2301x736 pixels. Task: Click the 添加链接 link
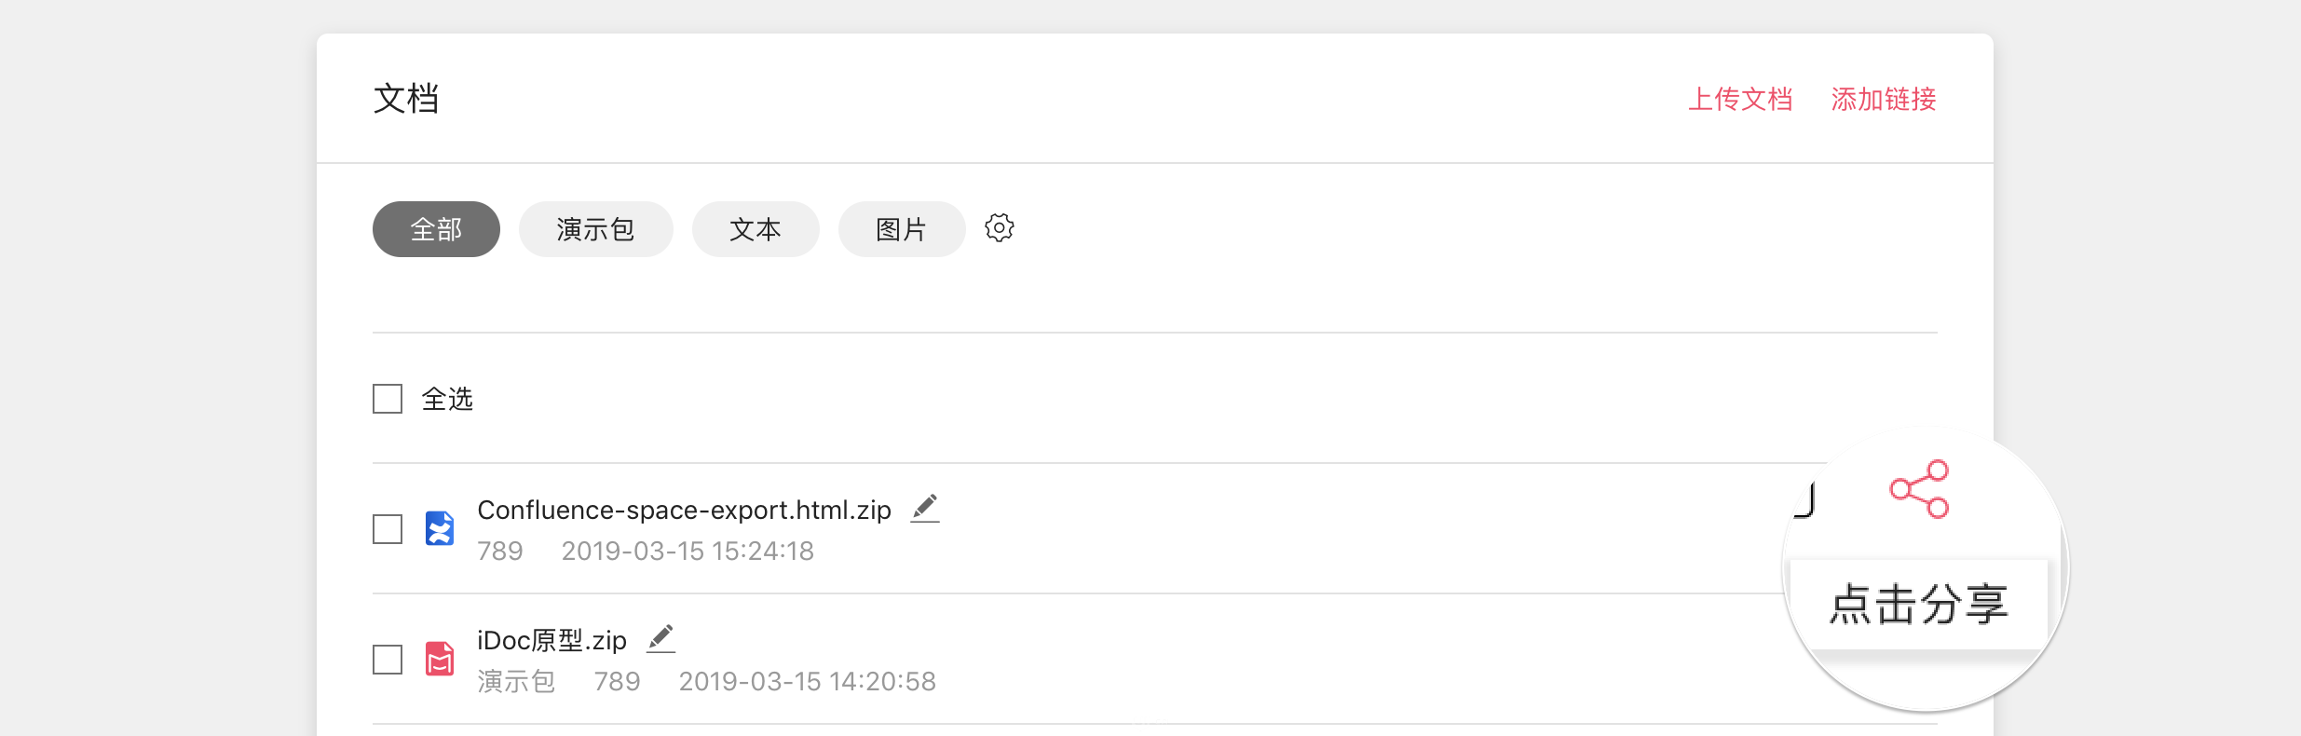(x=1884, y=99)
